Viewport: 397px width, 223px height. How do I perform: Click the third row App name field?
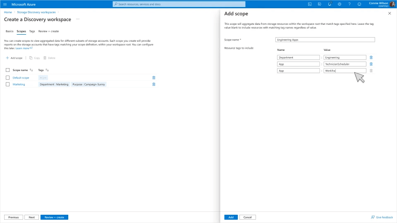(x=298, y=71)
